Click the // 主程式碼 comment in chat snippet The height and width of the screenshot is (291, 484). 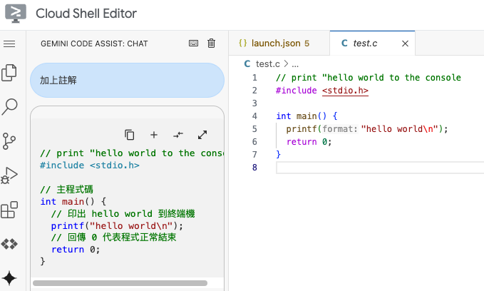(67, 190)
